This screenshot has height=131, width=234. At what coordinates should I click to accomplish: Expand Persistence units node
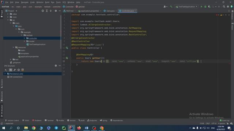tap(5, 74)
